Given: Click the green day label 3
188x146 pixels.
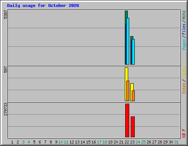Looking at the screenshot, I should tap(23, 142).
